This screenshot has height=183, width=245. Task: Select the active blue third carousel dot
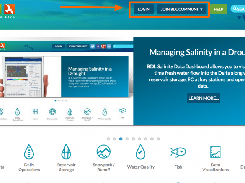[x=121, y=139]
